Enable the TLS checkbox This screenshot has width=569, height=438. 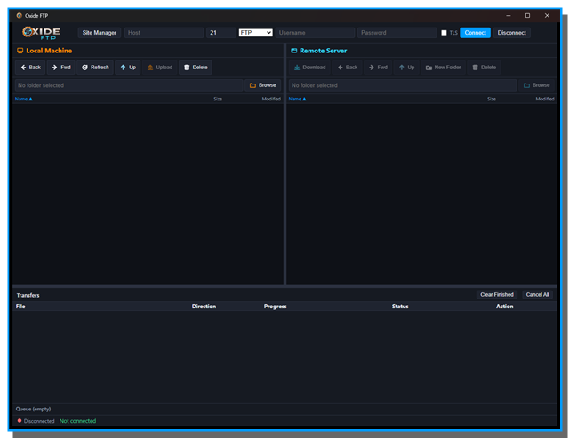click(444, 33)
